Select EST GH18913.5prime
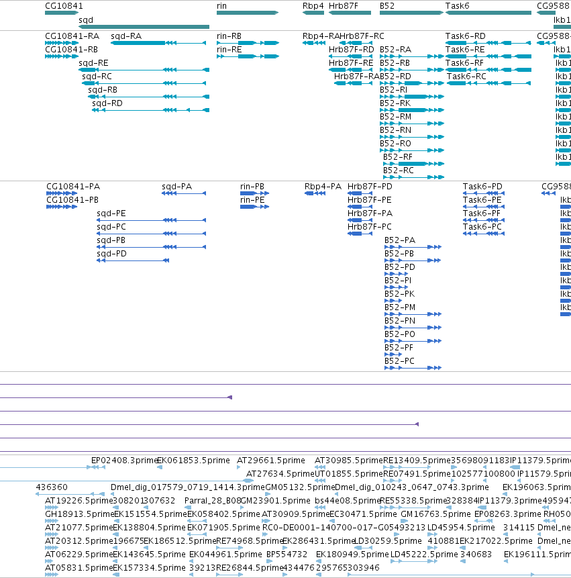This screenshot has width=571, height=578. point(80,514)
